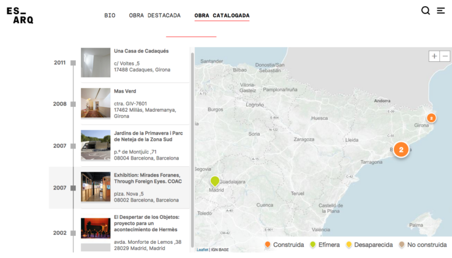Open the OBRA DESTACADA tab
The image size is (452, 258).
154,15
